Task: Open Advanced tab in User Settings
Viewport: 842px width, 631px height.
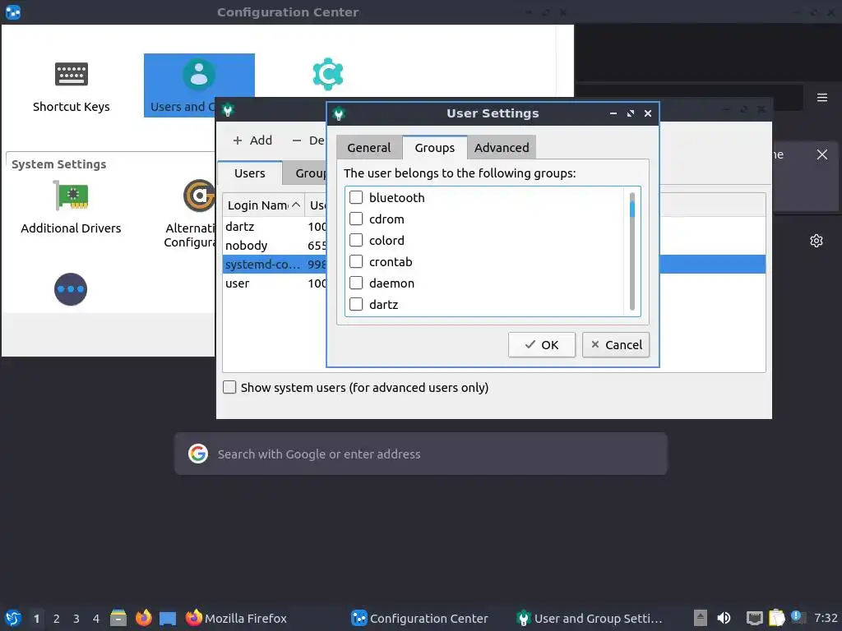Action: tap(502, 148)
